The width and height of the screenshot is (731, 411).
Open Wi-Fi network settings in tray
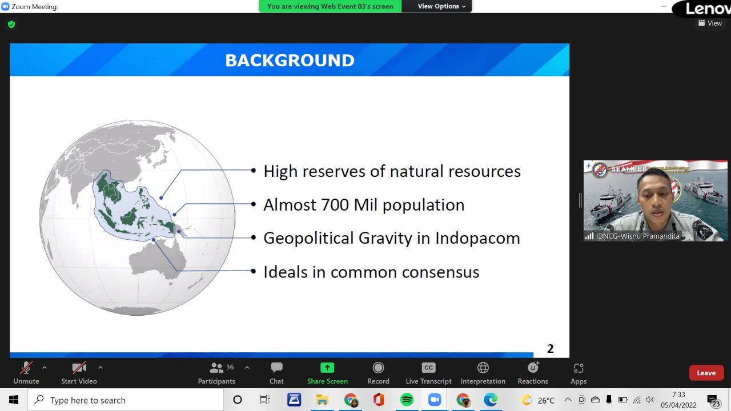[637, 400]
